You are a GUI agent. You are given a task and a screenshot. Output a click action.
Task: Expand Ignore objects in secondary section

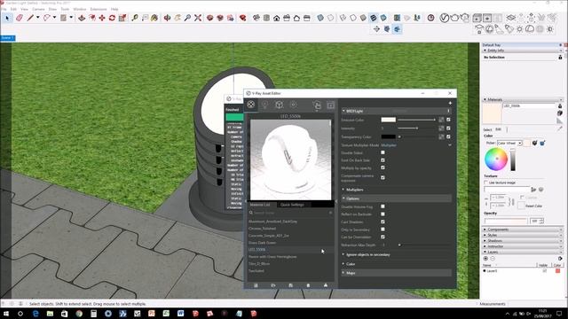pos(343,254)
